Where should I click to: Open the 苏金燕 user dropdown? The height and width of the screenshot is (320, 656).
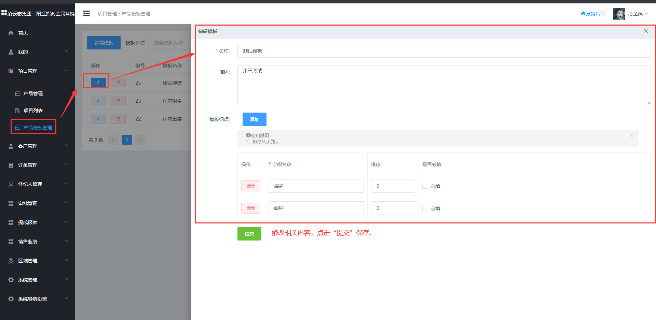coord(638,14)
